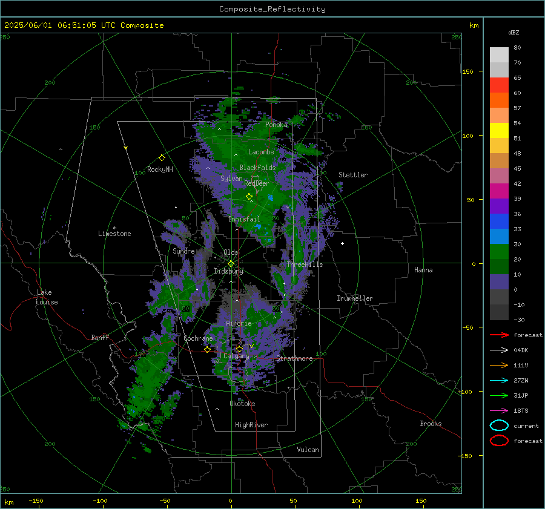Select the blue 33-36 dBZ color band
The height and width of the screenshot is (509, 545).
[499, 222]
